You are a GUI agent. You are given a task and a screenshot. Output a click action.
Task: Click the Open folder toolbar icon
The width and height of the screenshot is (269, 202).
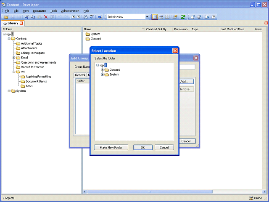[x=6, y=17]
